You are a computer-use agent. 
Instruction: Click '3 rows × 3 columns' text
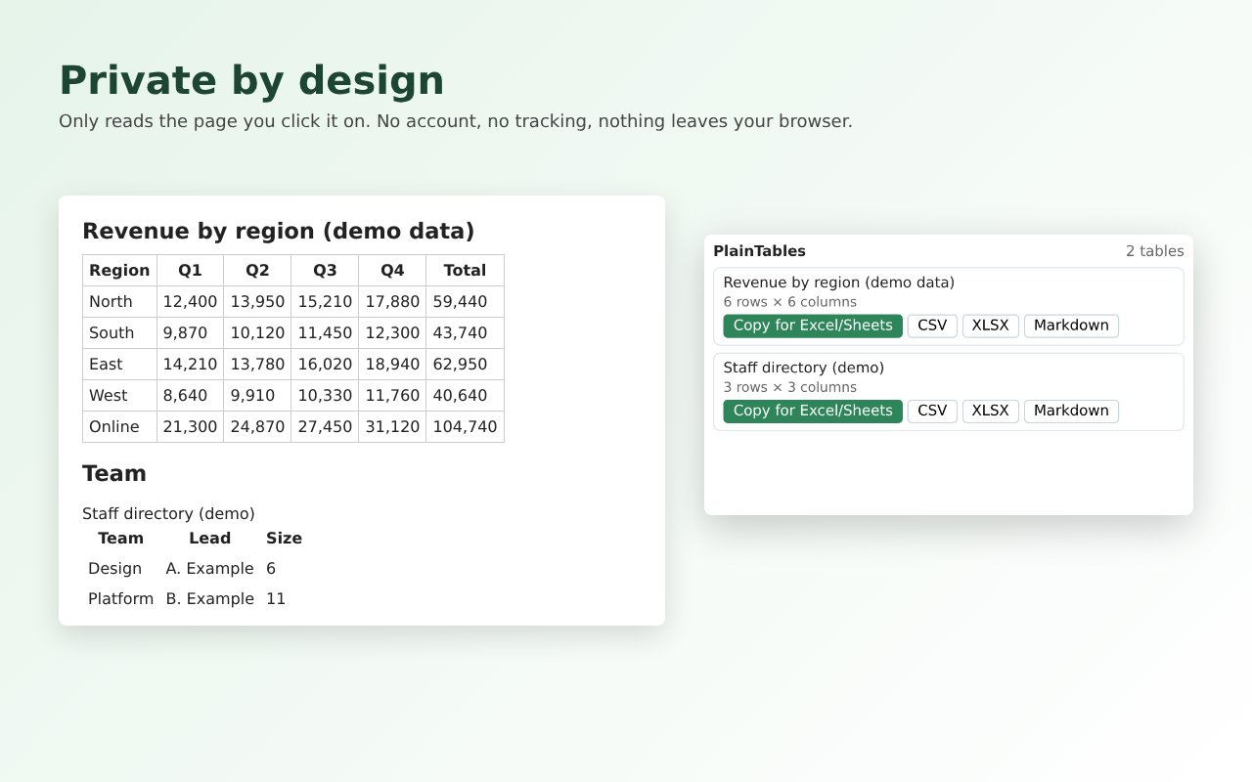(x=790, y=387)
